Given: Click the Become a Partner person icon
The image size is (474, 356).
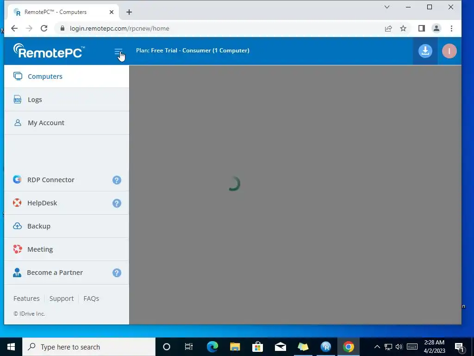Looking at the screenshot, I should tap(17, 273).
